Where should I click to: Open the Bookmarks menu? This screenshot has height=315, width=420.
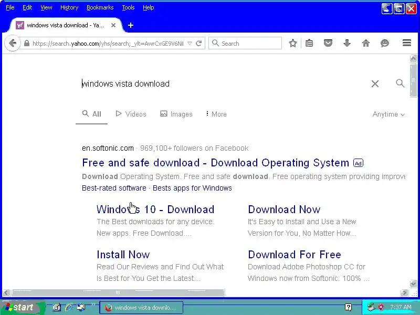100,7
